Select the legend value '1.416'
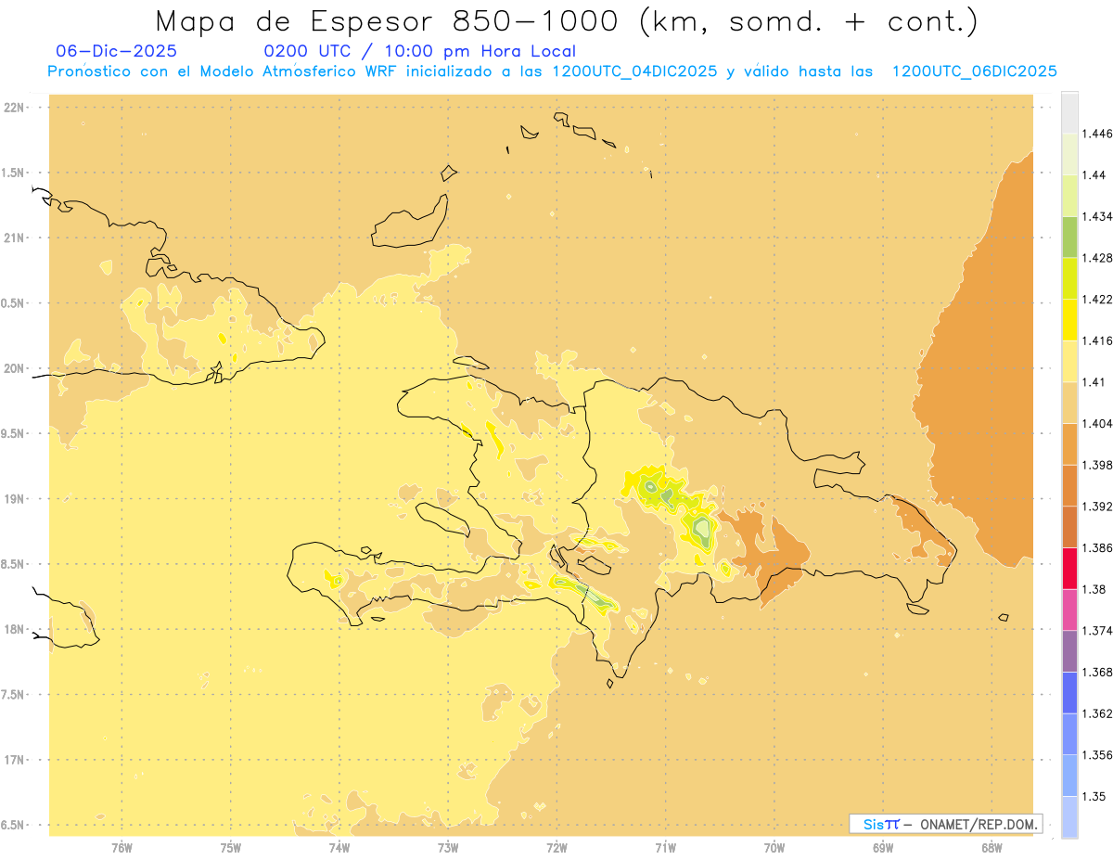This screenshot has width=1113, height=860. (1097, 340)
